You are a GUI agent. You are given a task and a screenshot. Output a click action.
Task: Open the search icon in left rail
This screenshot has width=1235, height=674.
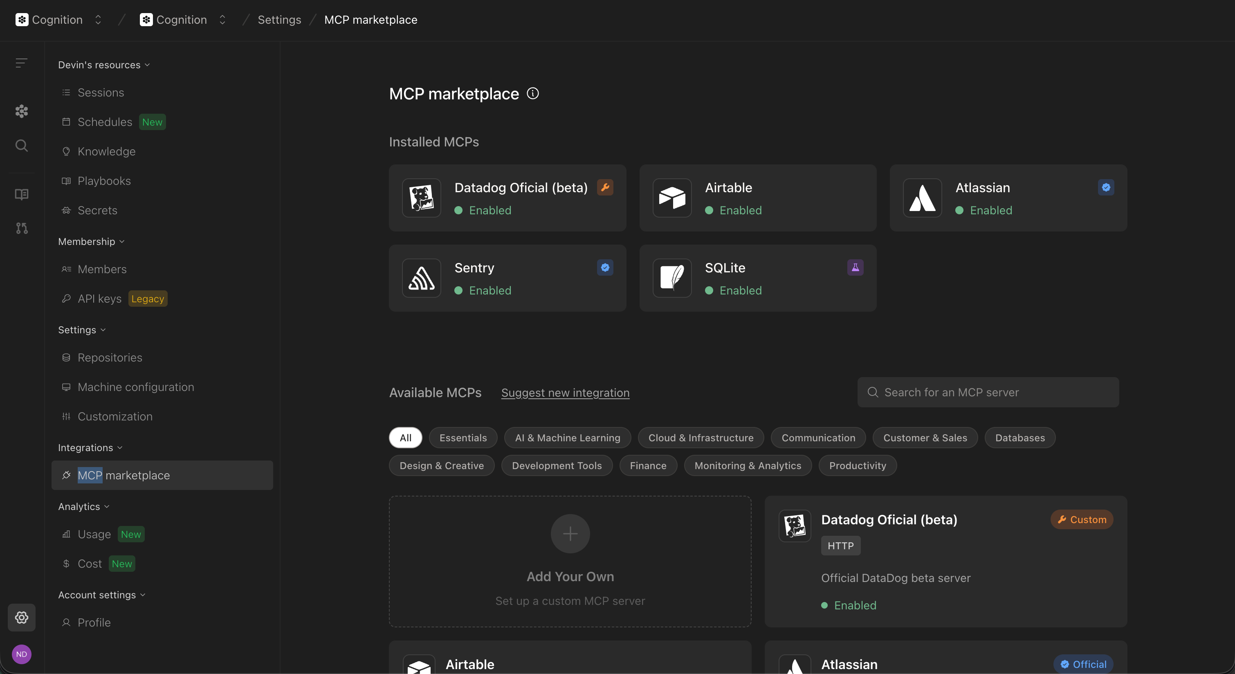(x=22, y=145)
